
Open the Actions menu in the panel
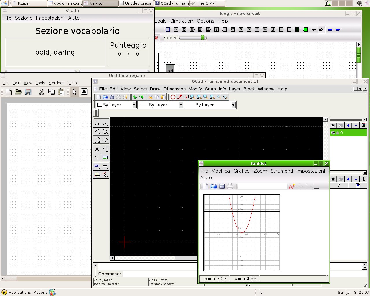[x=40, y=292]
